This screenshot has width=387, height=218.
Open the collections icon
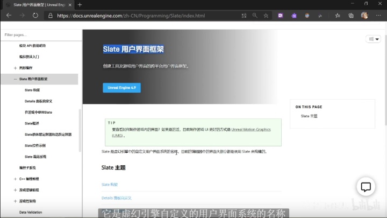tap(350, 16)
